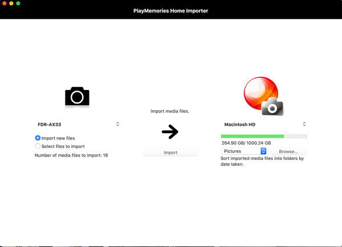Click the black camera device icon

pyautogui.click(x=77, y=96)
